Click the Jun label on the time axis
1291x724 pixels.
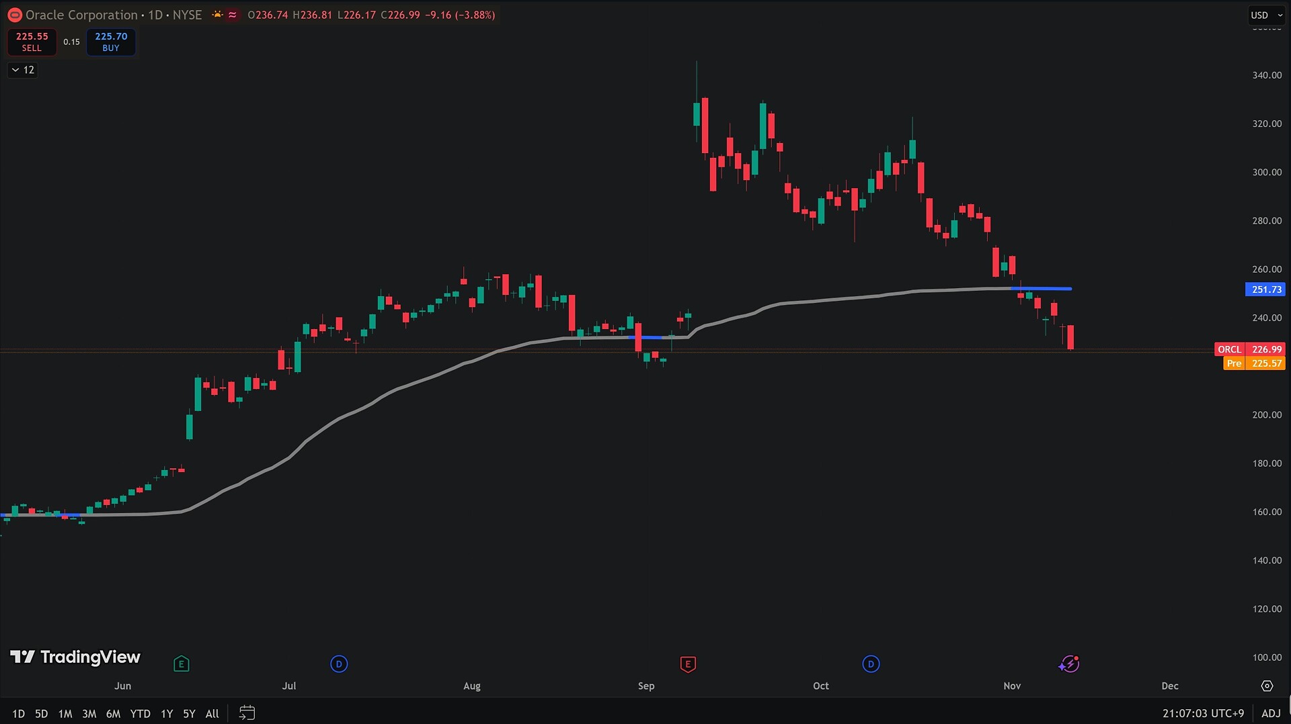[122, 686]
